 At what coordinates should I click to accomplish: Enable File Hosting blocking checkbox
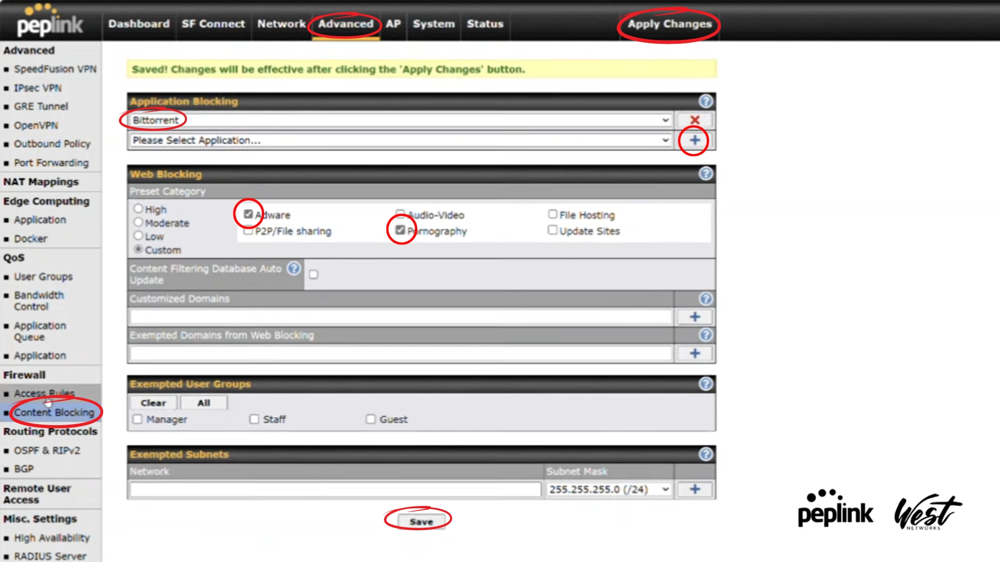pyautogui.click(x=553, y=214)
